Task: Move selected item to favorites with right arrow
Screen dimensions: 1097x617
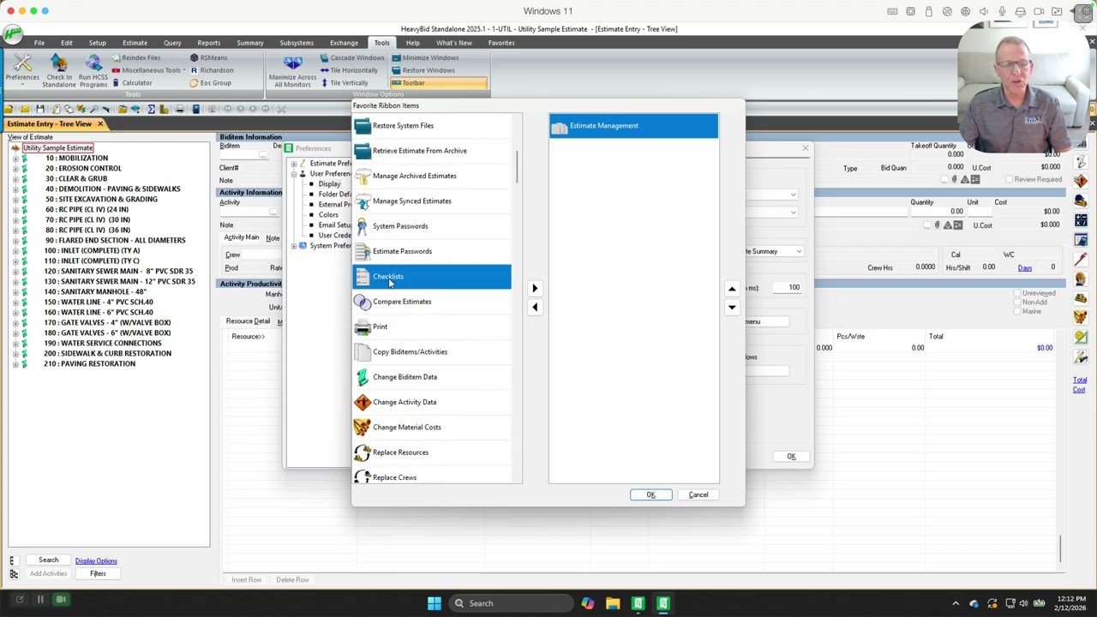Action: click(x=535, y=288)
